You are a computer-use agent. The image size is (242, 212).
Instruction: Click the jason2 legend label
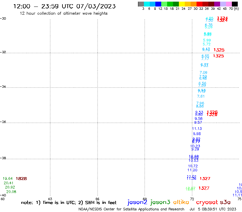click(x=137, y=203)
